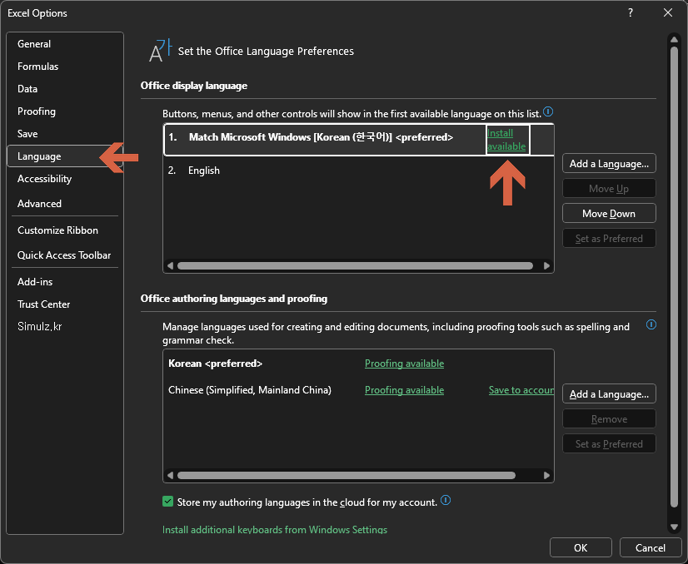This screenshot has height=564, width=688.
Task: Open the Trust Center category
Action: [x=65, y=304]
